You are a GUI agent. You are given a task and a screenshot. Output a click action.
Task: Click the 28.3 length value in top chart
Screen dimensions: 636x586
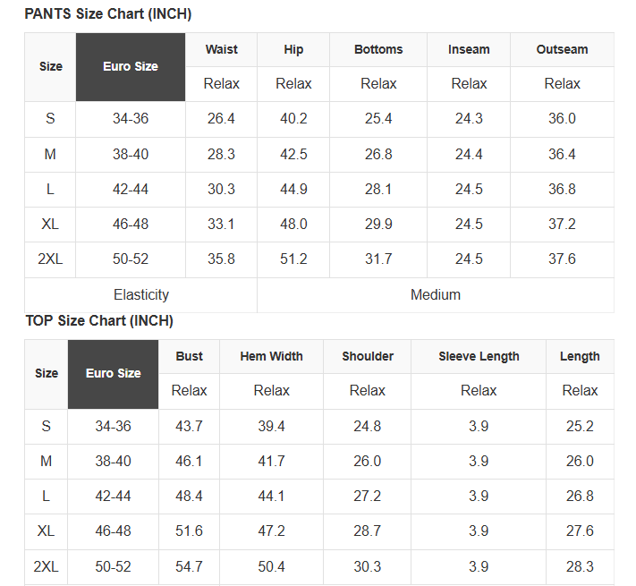coord(580,567)
